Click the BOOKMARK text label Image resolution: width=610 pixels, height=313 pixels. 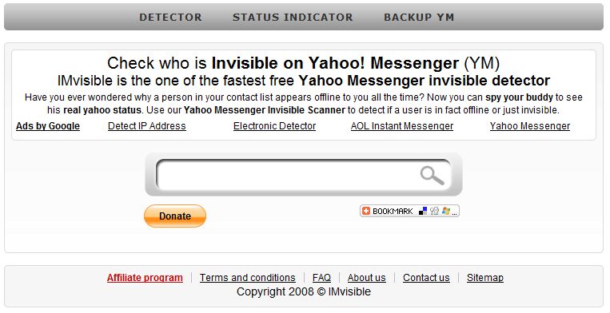pyautogui.click(x=393, y=212)
